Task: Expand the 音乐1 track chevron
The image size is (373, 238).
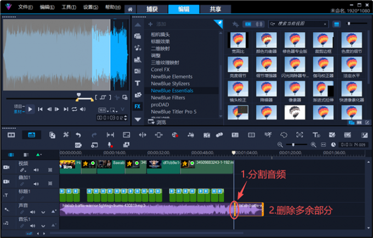Action: (x=43, y=226)
